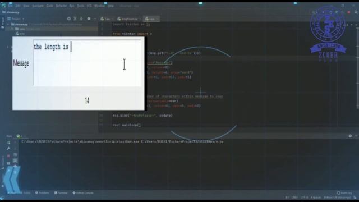Click the cursor position status entry

pyautogui.click(x=287, y=198)
